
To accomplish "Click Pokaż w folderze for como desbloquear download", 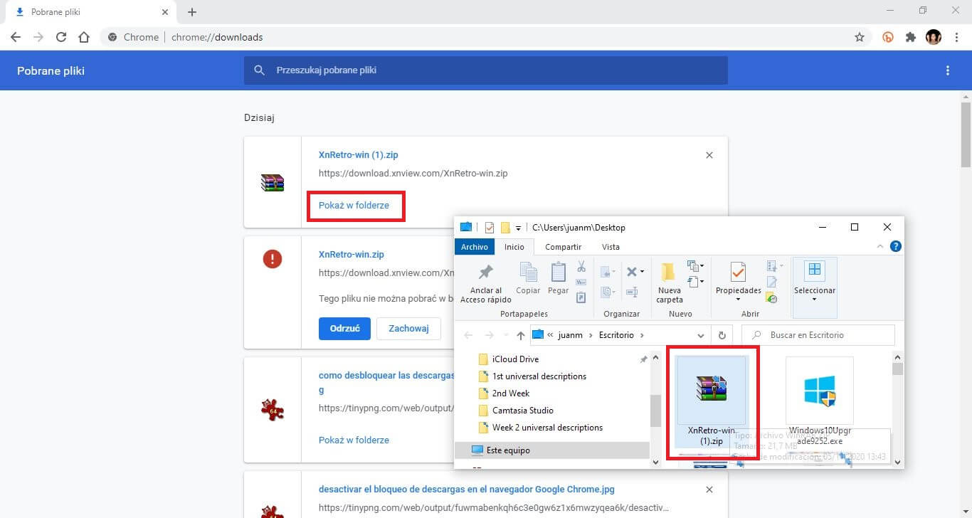I will coord(354,440).
